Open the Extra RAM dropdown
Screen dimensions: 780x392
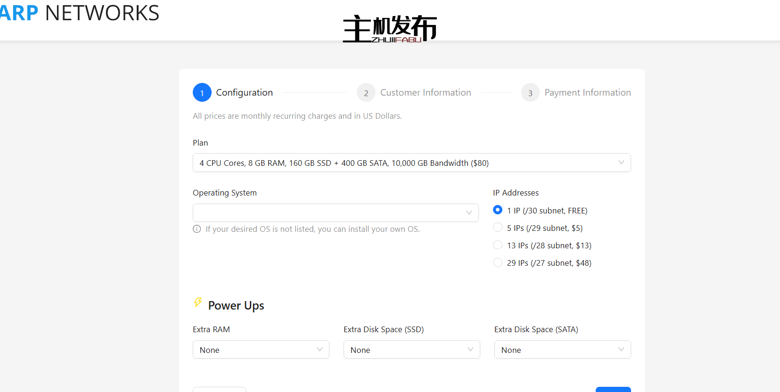pyautogui.click(x=261, y=350)
